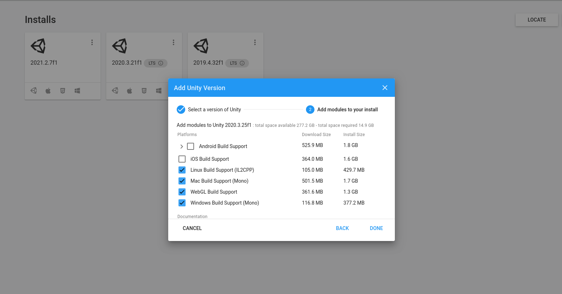Screen dimensions: 562x294
Task: Click the Install Size column header
Action: tap(354, 135)
